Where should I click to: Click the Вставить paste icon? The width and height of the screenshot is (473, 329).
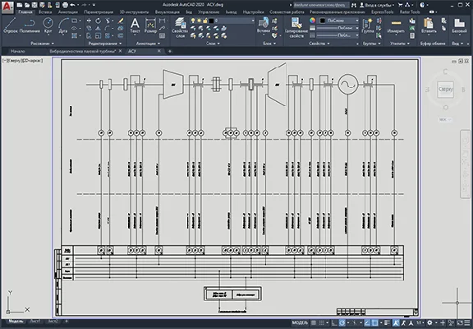pos(429,25)
